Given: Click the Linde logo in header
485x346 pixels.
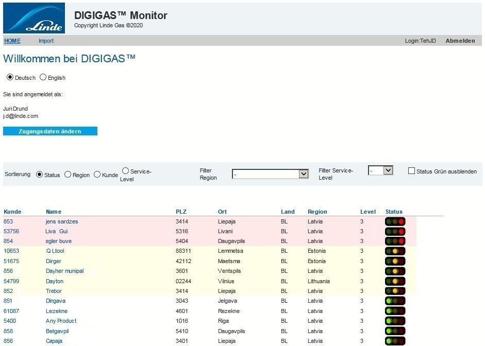Looking at the screenshot, I should click(x=34, y=18).
